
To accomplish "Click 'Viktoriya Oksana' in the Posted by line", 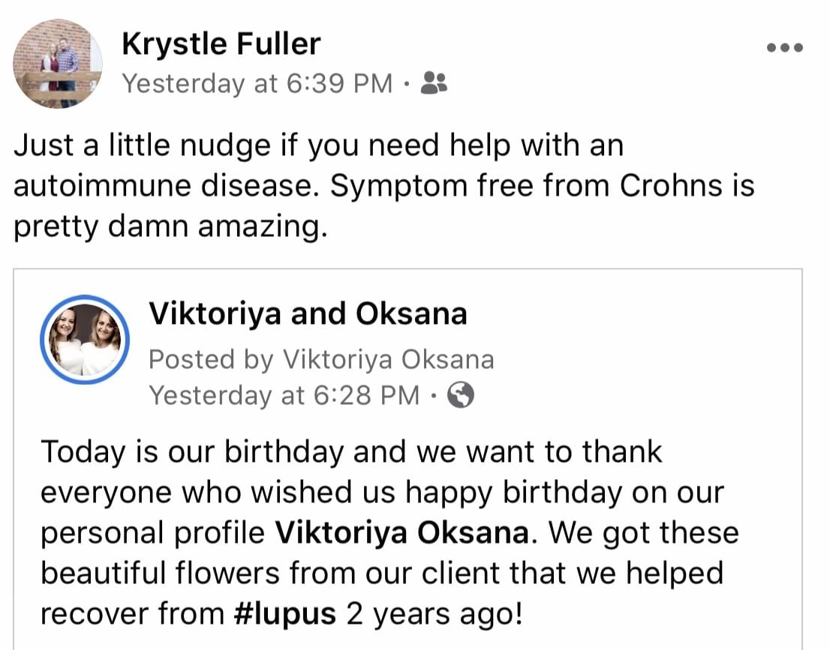I will (389, 360).
